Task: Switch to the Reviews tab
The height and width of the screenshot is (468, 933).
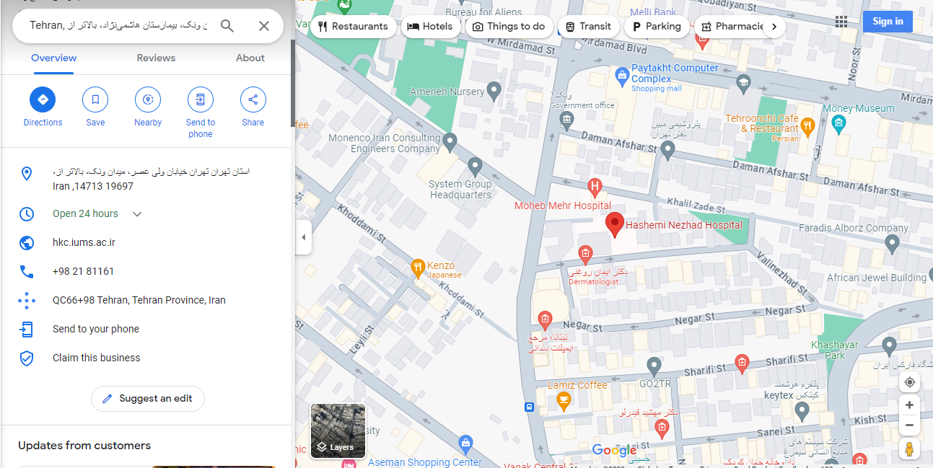Action: [x=156, y=58]
